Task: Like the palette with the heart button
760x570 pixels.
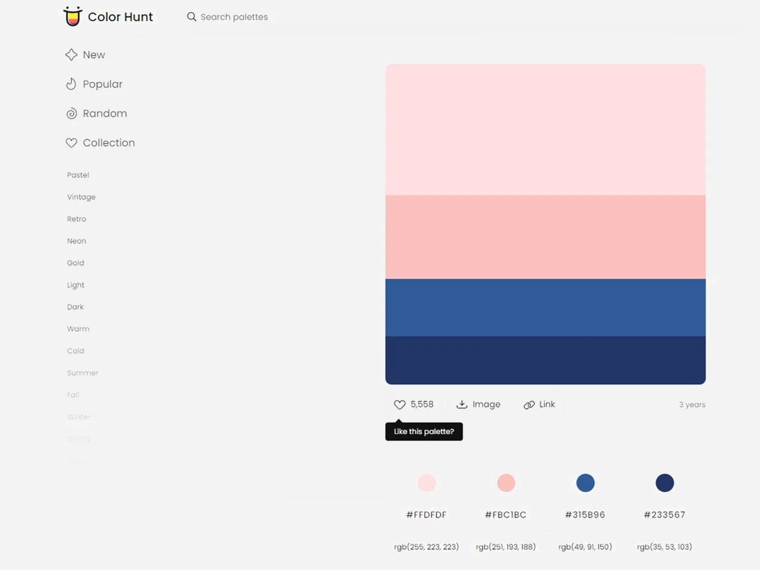Action: point(400,405)
